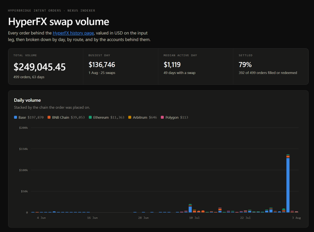The height and width of the screenshot is (232, 314).
Task: Select the Arbitrum legend label
Action: pyautogui.click(x=140, y=117)
